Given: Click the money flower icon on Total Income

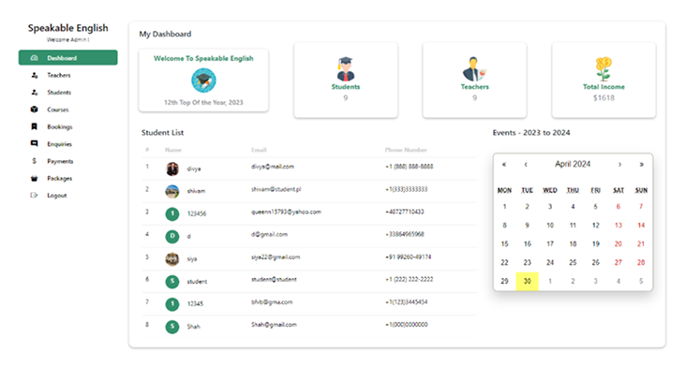Looking at the screenshot, I should [x=604, y=69].
